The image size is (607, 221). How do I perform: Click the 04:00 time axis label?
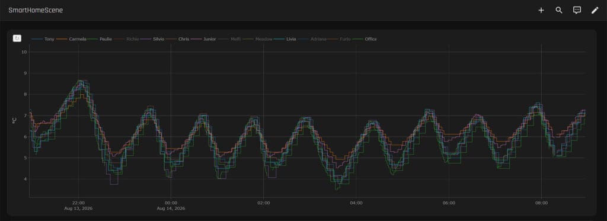(356, 203)
